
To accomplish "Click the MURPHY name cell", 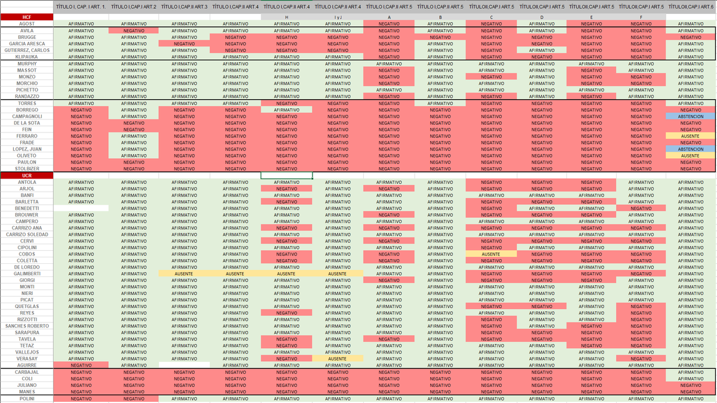I will tap(27, 63).
